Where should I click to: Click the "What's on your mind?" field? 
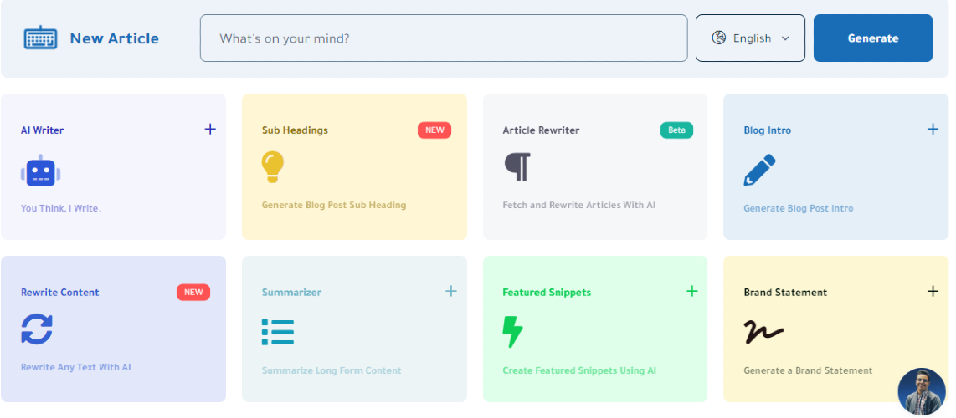pyautogui.click(x=443, y=38)
